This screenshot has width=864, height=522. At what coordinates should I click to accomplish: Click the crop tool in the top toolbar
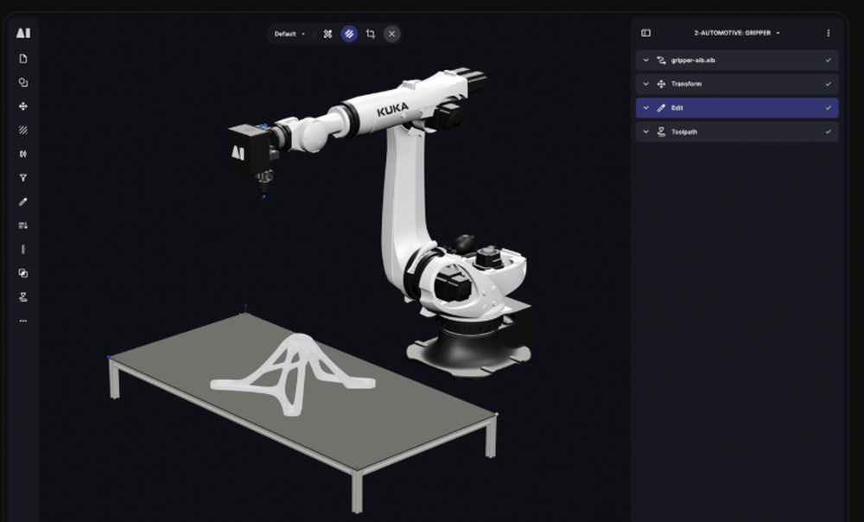[370, 34]
